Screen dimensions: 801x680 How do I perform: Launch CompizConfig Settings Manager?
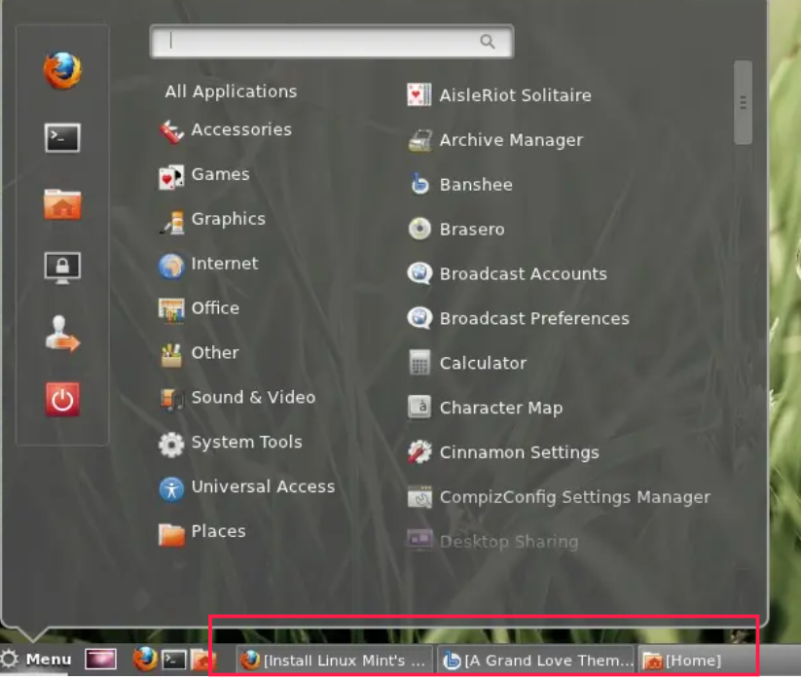pyautogui.click(x=559, y=497)
